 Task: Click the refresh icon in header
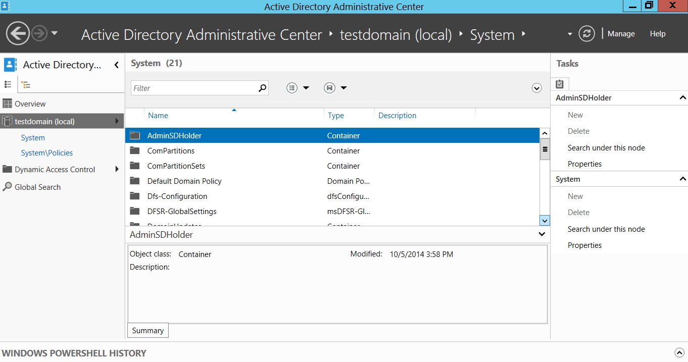click(586, 34)
